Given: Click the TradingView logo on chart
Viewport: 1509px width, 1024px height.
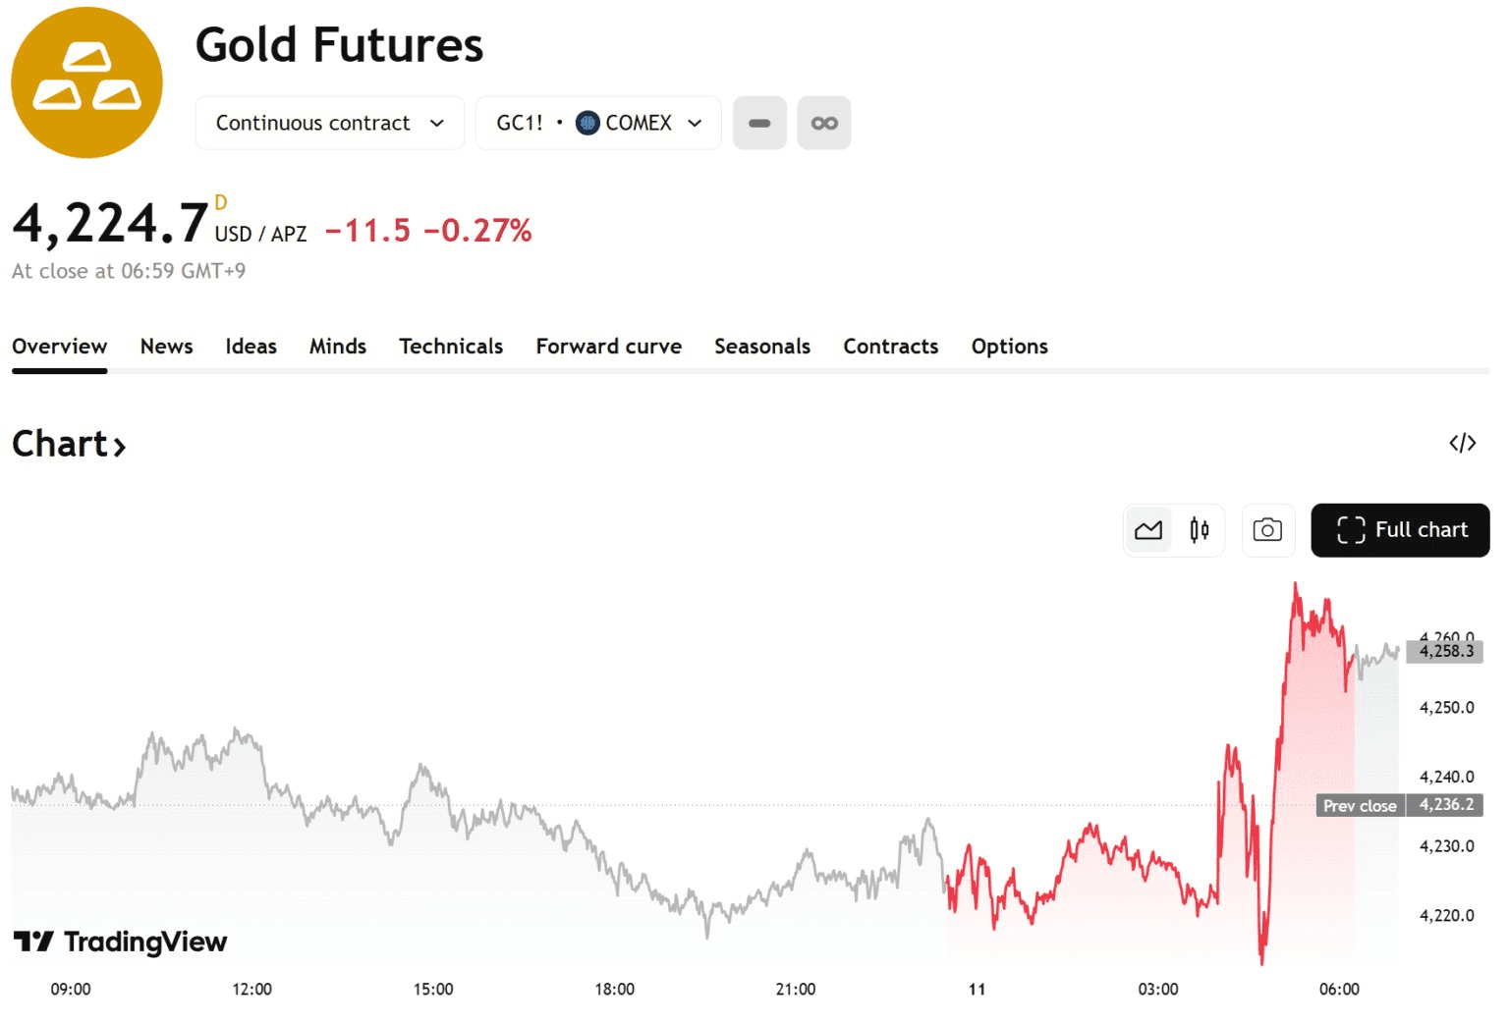Looking at the screenshot, I should 121,943.
